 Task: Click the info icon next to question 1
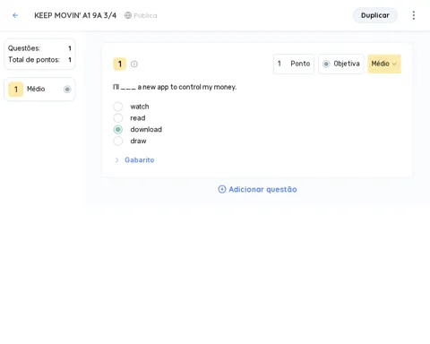coord(134,64)
